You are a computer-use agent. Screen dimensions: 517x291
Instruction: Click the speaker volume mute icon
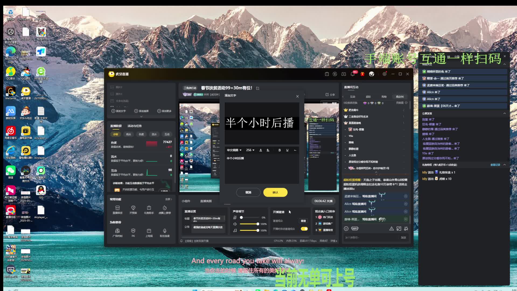coord(235,224)
